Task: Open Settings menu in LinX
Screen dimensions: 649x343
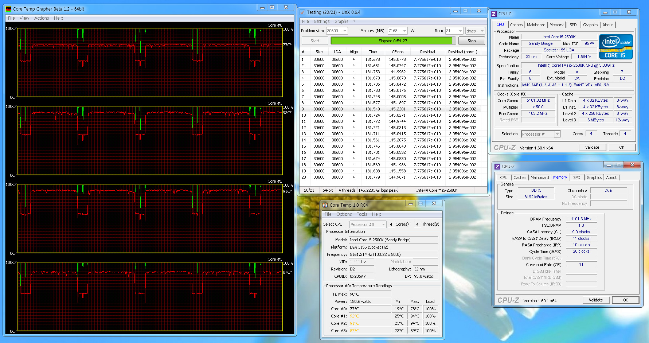Action: 321,22
